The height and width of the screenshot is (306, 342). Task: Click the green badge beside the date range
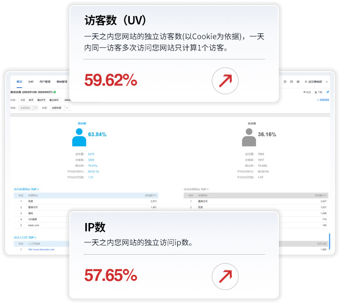tap(55, 92)
